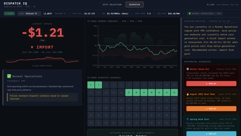Select dispatch schedule hour 12 cell

91,93
